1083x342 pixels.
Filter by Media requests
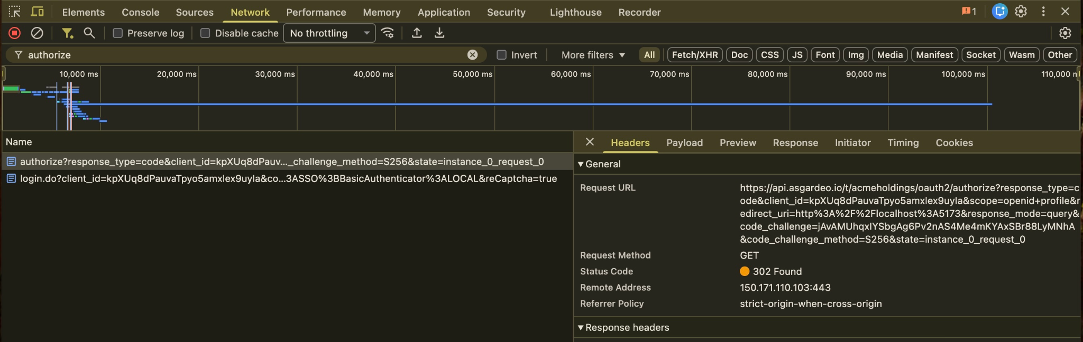coord(890,55)
